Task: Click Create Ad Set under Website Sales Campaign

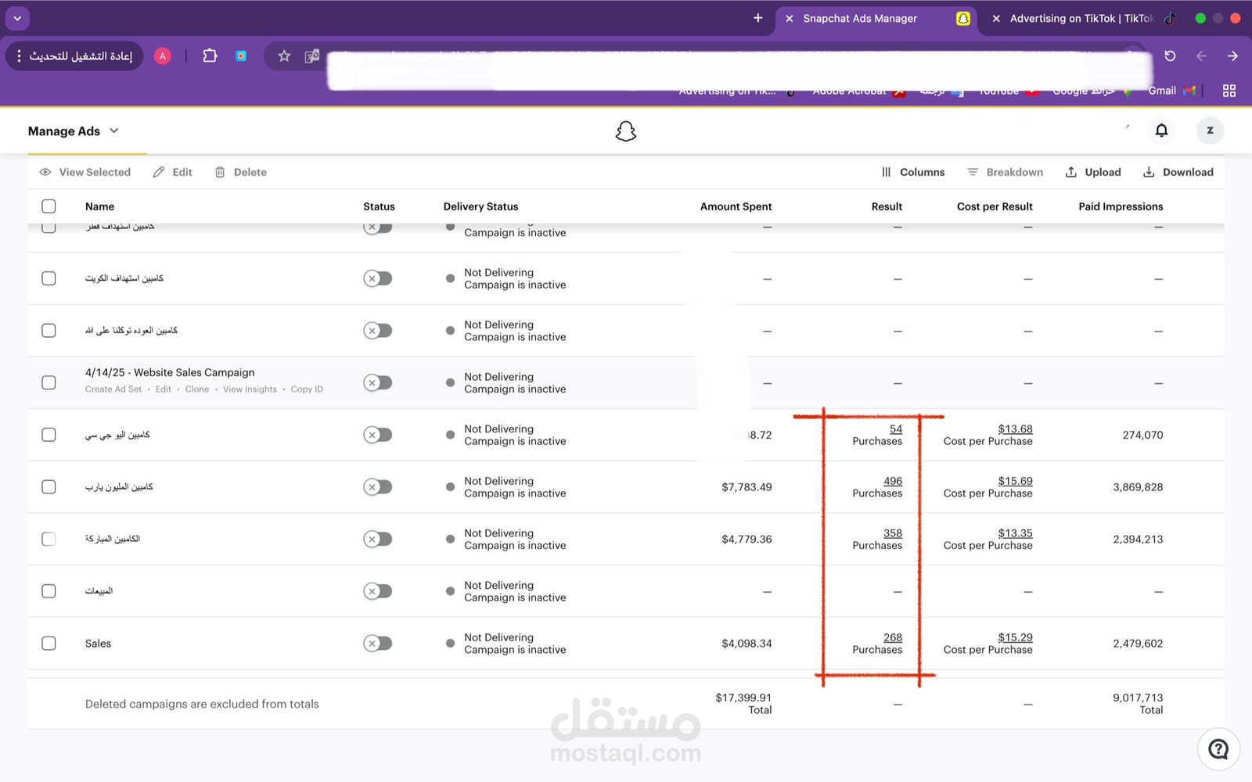Action: (x=113, y=389)
